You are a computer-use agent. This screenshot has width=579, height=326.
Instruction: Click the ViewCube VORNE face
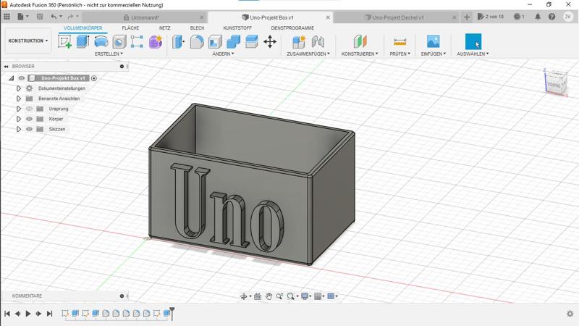554,85
